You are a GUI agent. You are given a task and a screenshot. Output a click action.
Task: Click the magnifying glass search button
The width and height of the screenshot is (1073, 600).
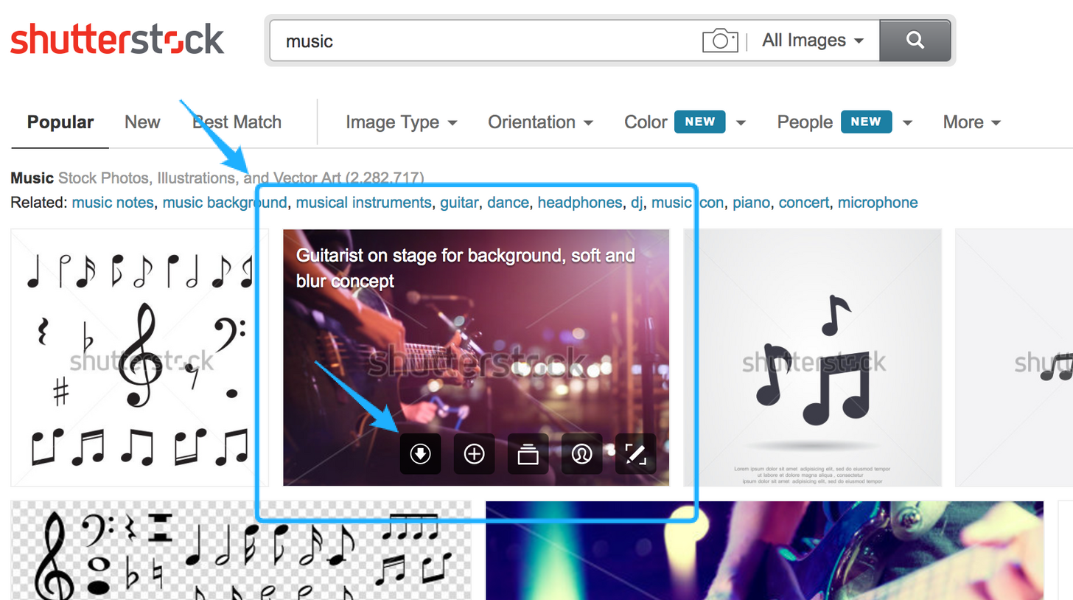(915, 40)
